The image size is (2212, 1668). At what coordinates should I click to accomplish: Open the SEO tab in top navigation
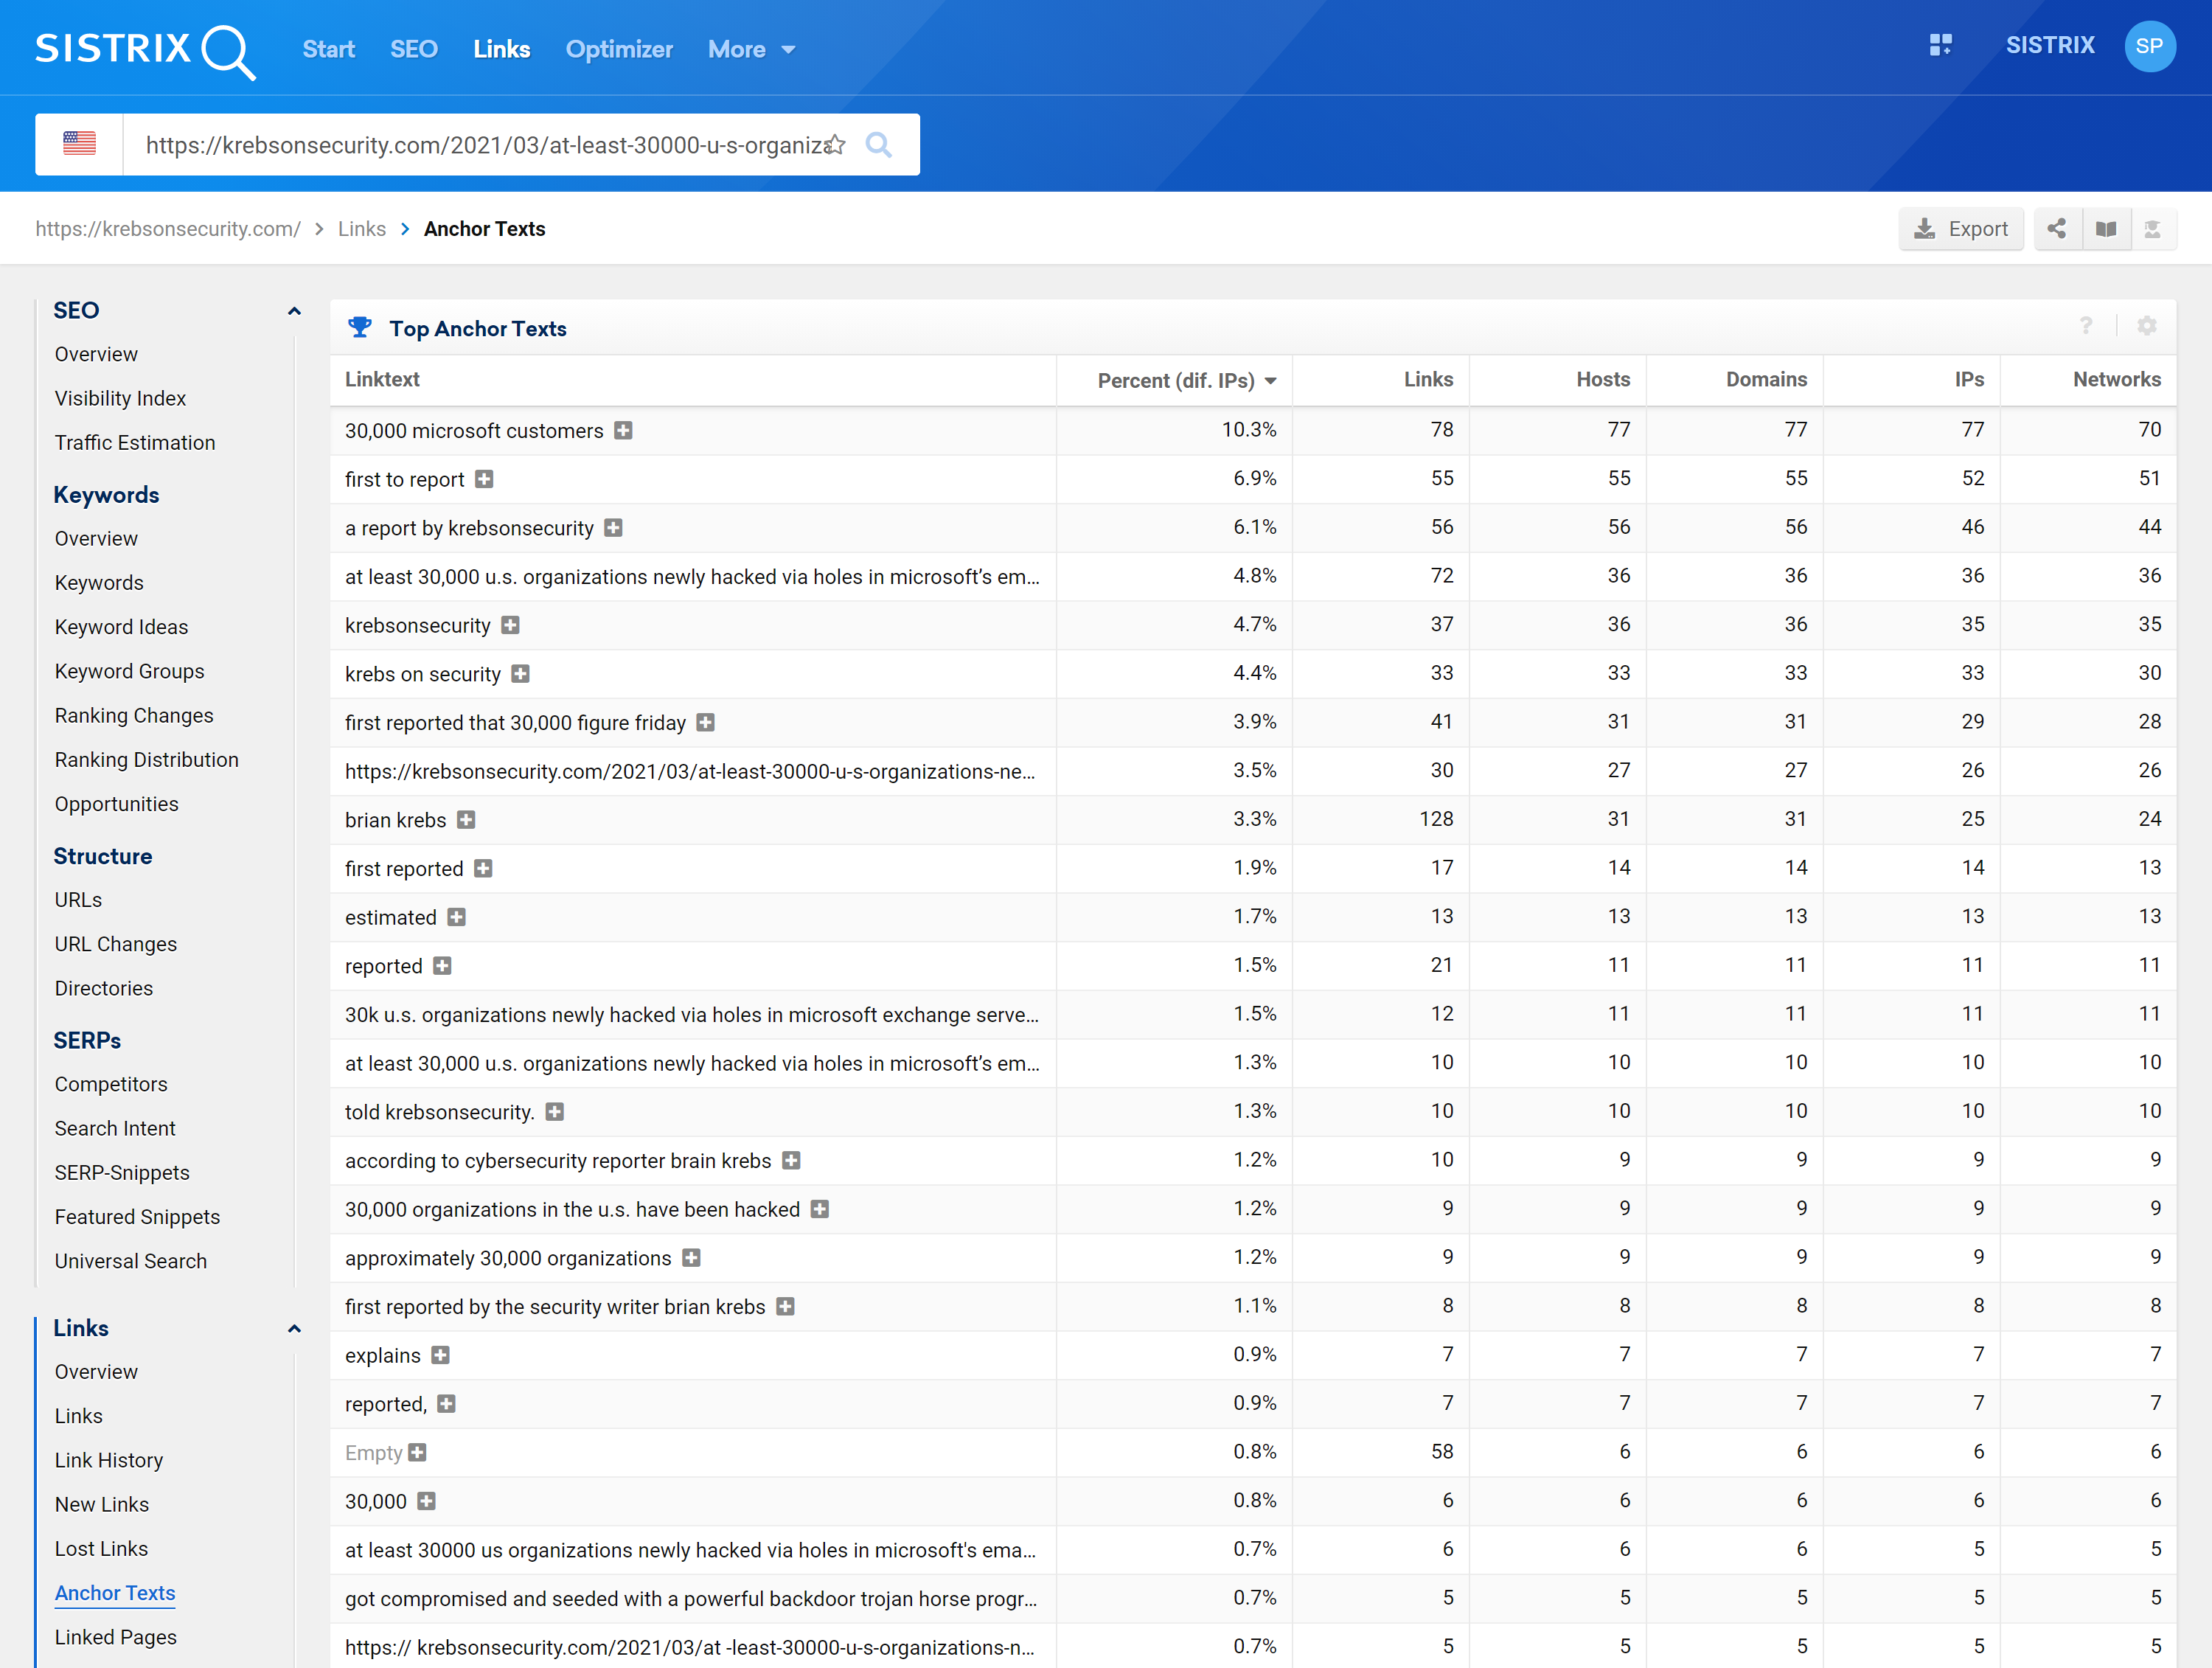tap(414, 49)
